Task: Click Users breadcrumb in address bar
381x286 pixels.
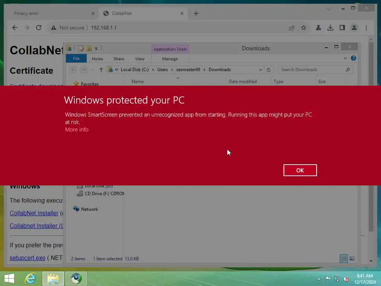Action: [x=163, y=70]
